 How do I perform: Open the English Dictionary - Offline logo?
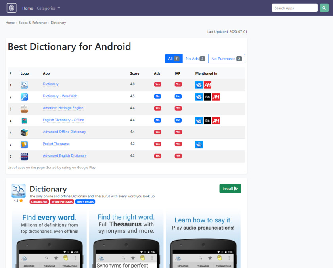pos(24,121)
